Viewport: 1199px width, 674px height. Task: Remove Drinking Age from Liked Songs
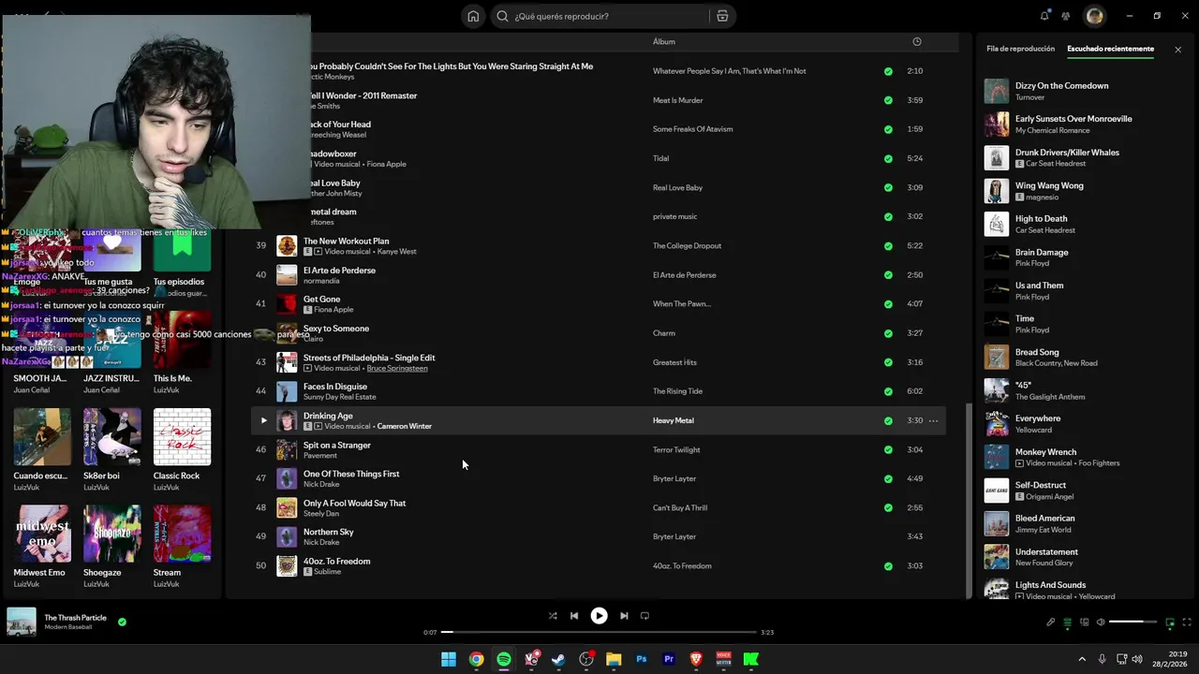click(x=888, y=420)
